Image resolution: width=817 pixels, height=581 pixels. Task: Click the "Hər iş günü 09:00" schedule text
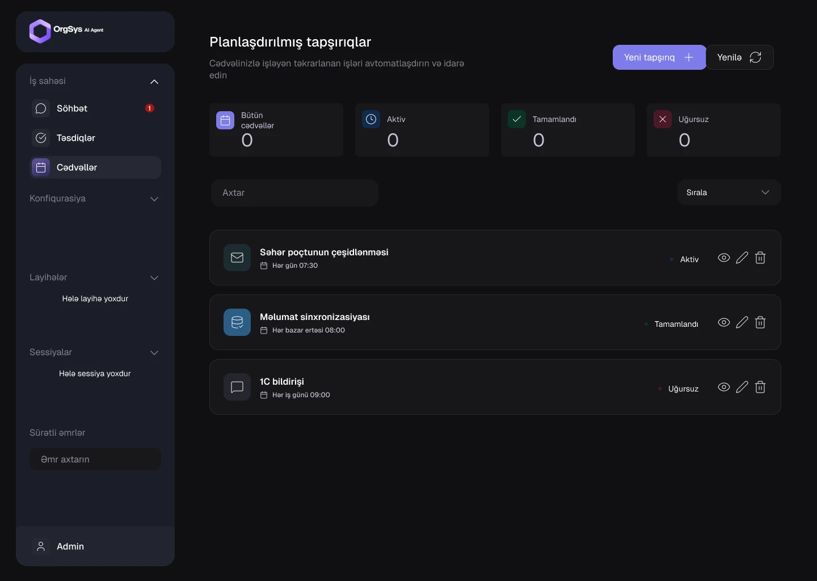point(301,395)
